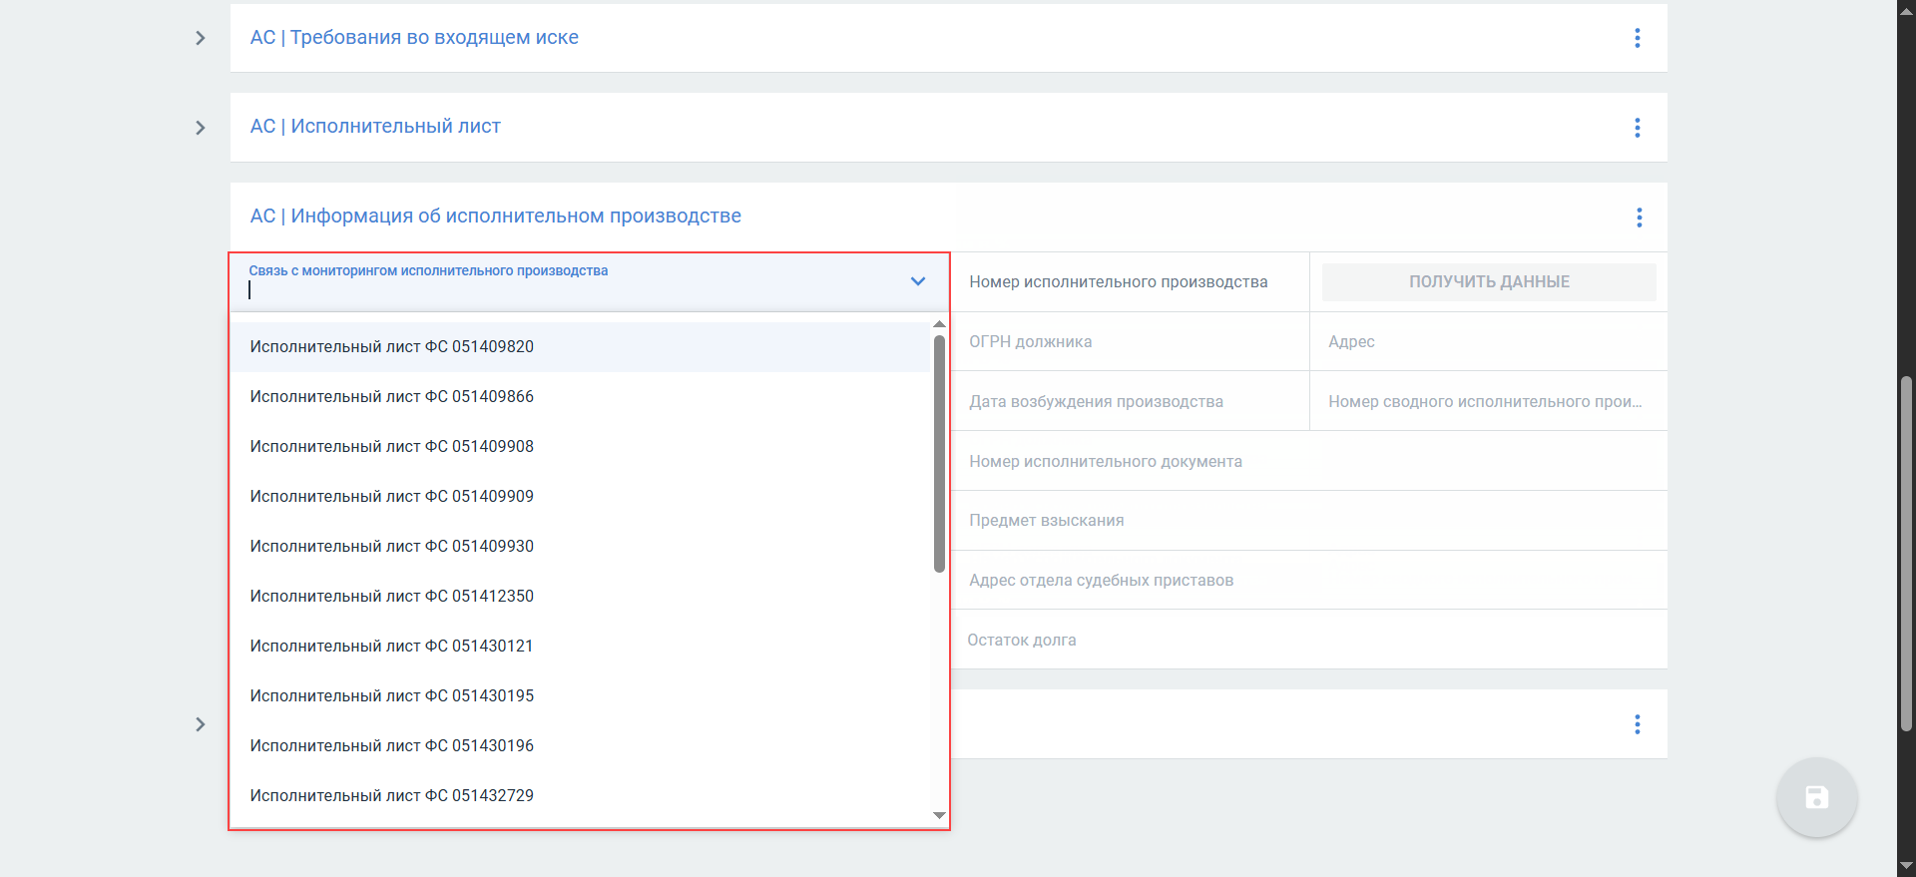The width and height of the screenshot is (1916, 877).
Task: Select Исполнительный лист ФС 051409820
Action: coord(391,347)
